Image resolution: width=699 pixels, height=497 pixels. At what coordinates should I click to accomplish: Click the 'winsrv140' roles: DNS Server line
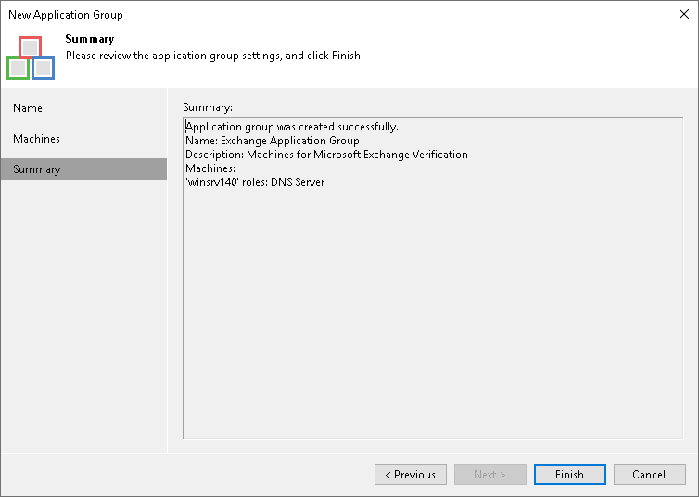coord(255,182)
